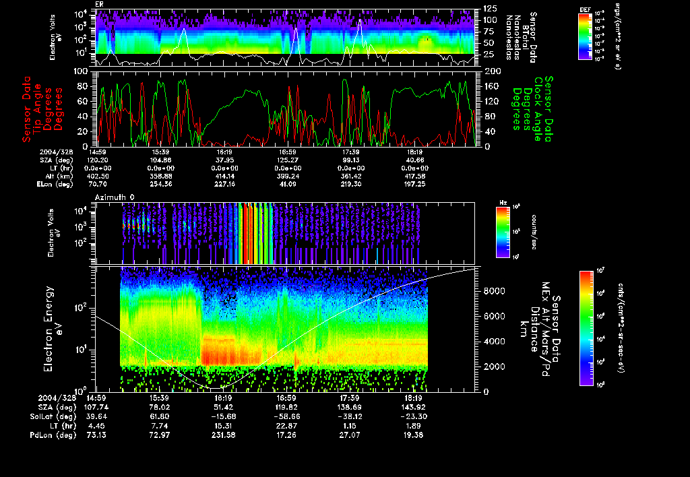Click altitude value 417.58
The height and width of the screenshot is (477, 690).
pos(414,176)
